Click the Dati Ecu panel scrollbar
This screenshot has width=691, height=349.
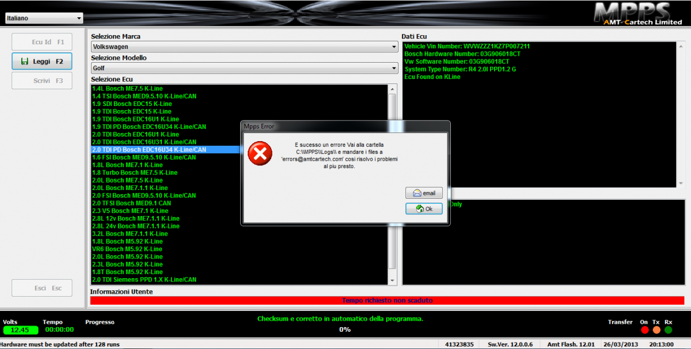[x=681, y=114]
